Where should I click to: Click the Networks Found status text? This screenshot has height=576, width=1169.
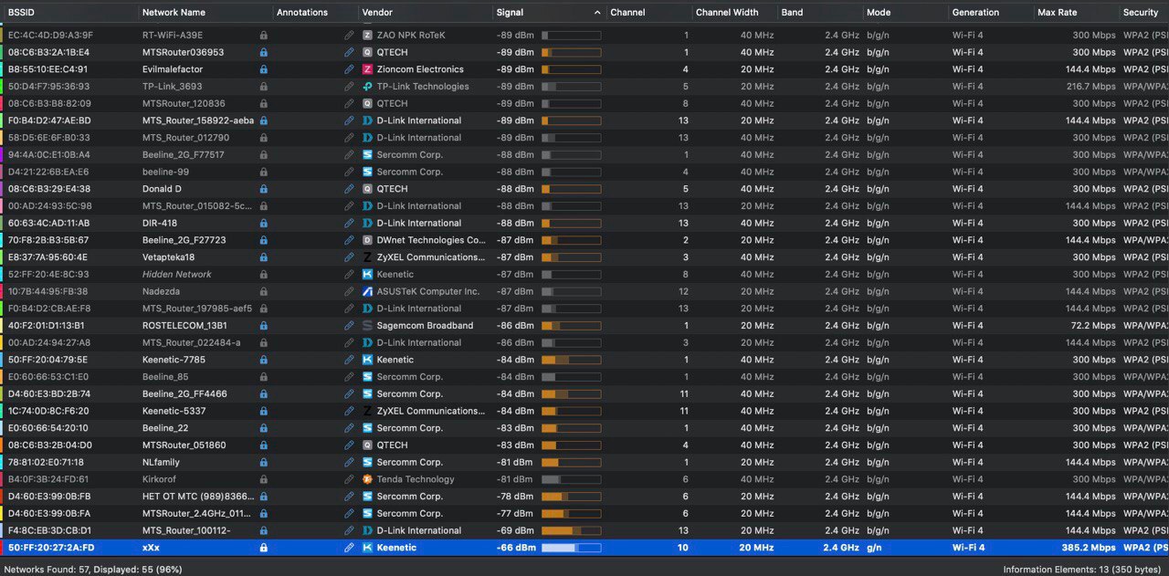pos(93,569)
